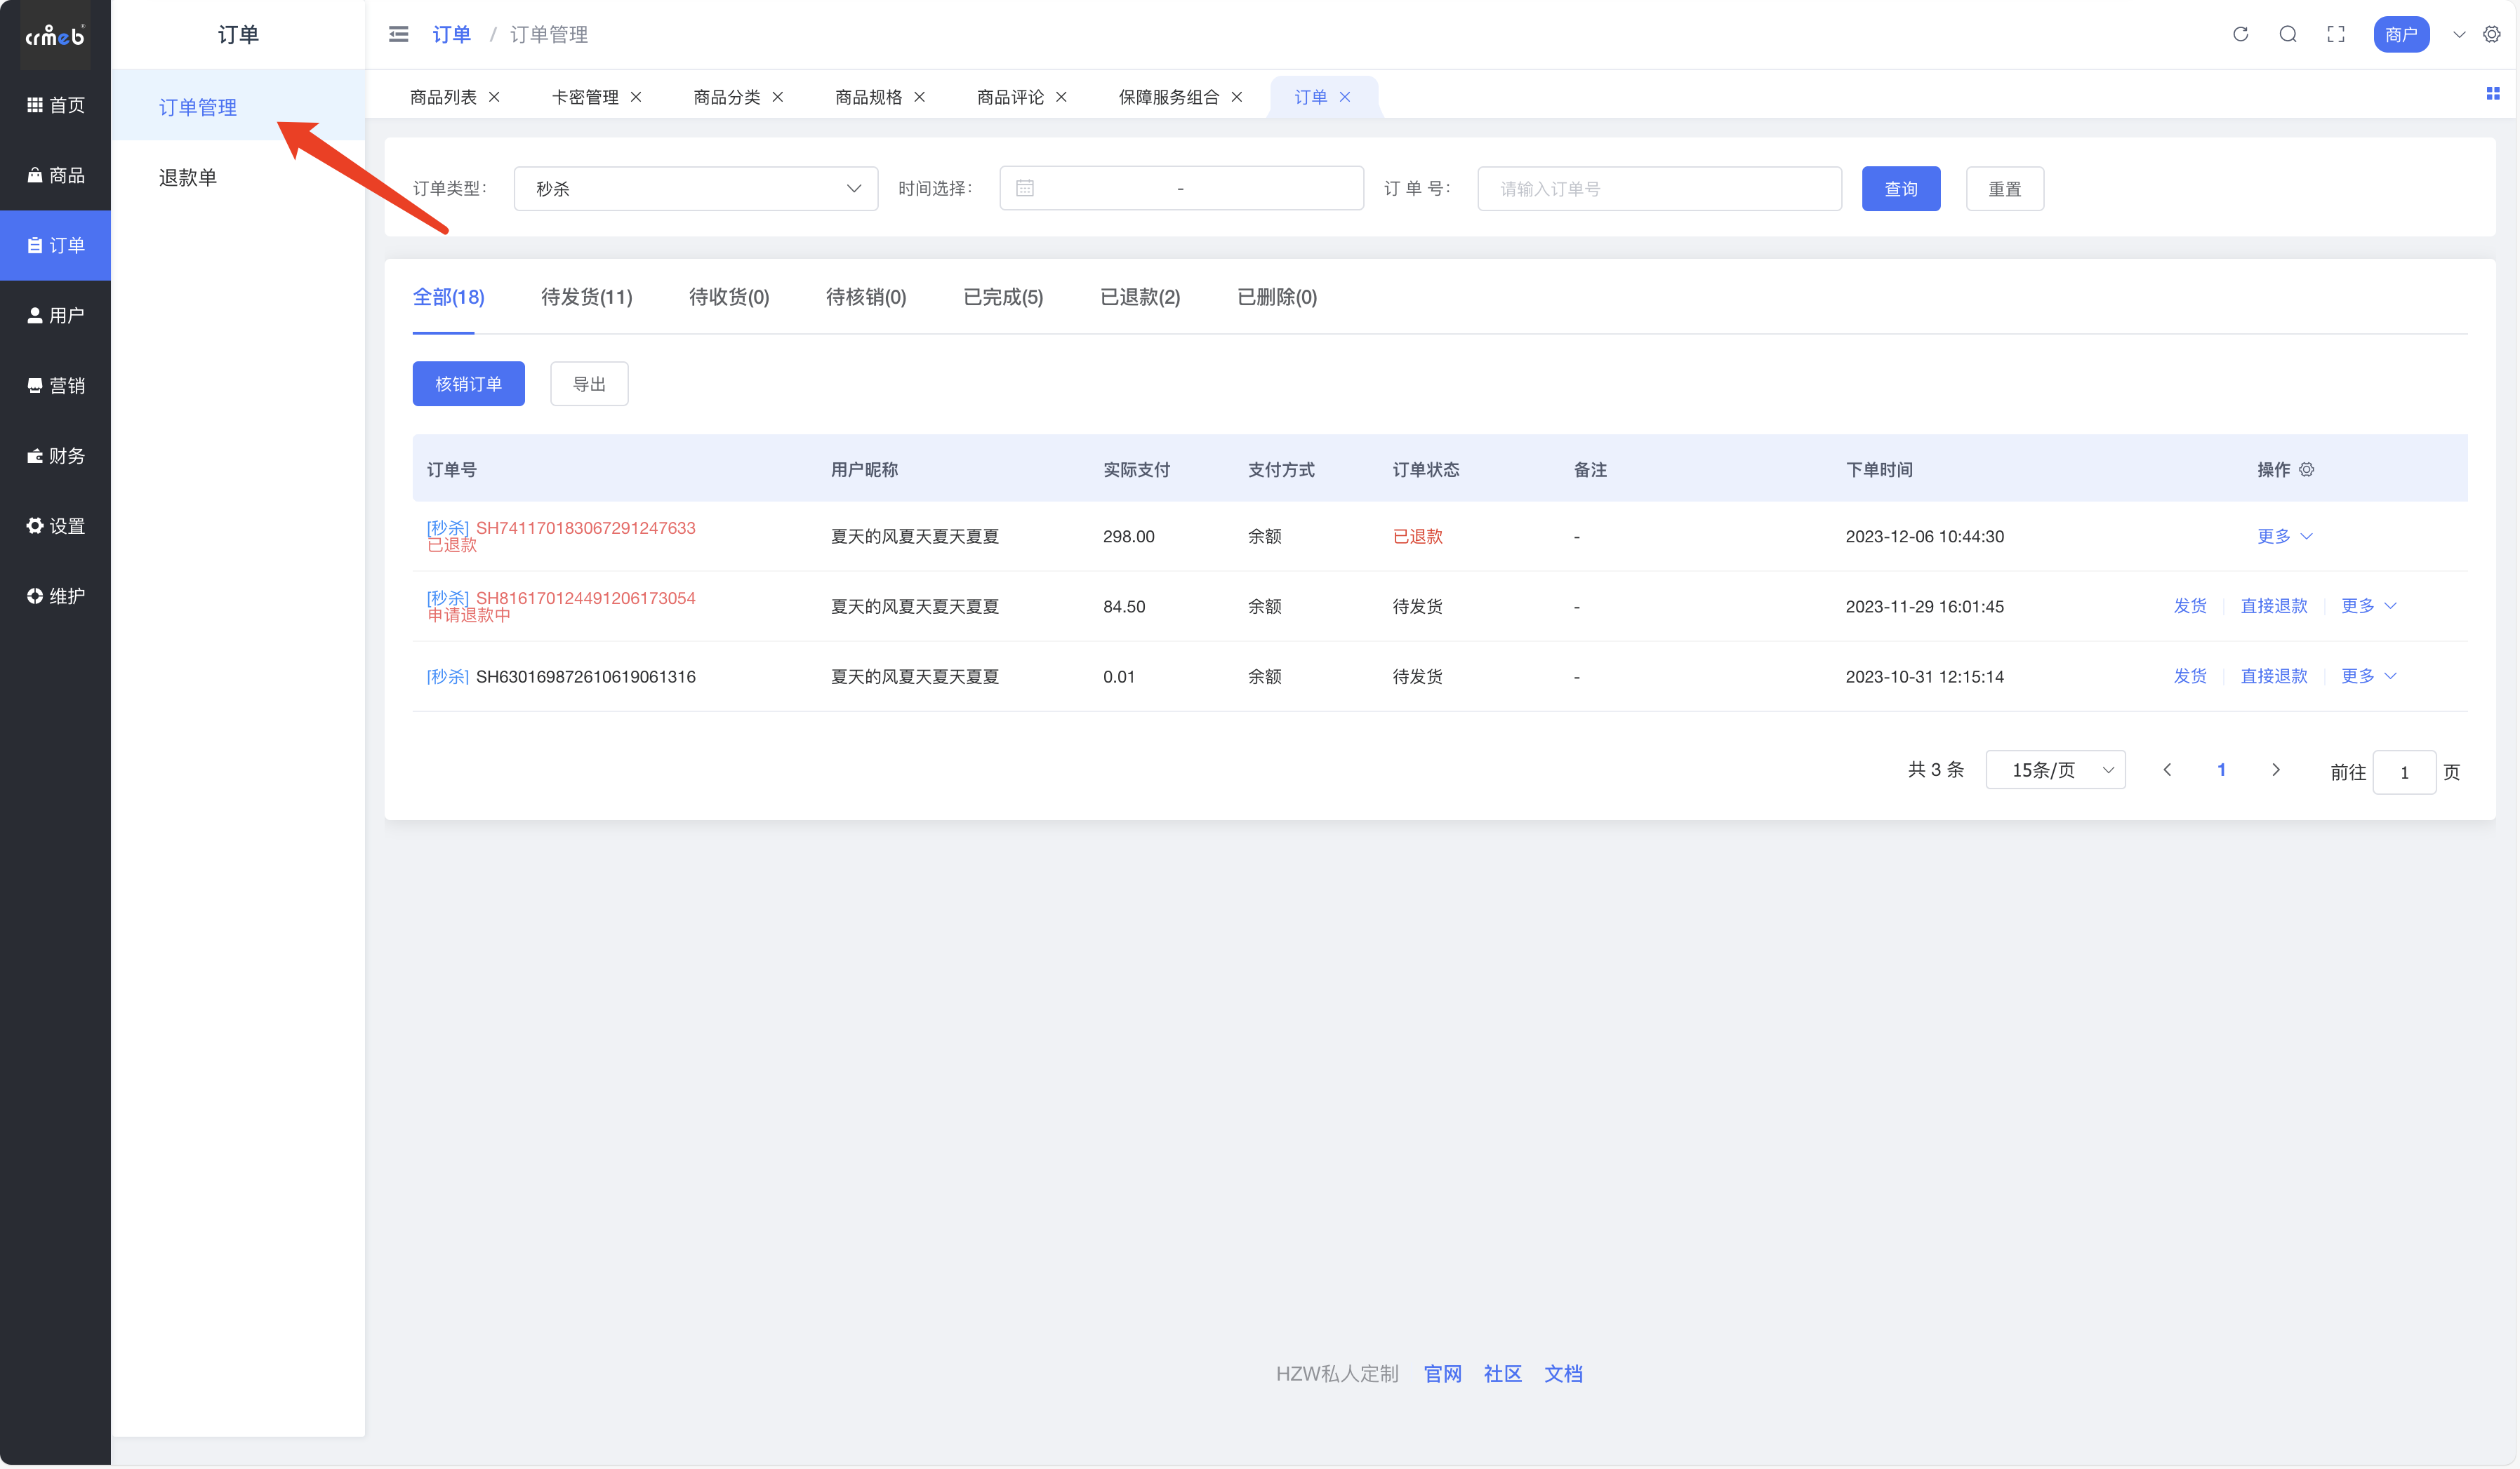Viewport: 2520px width, 1469px height.
Task: Close the 商品规格 tab
Action: 920,97
